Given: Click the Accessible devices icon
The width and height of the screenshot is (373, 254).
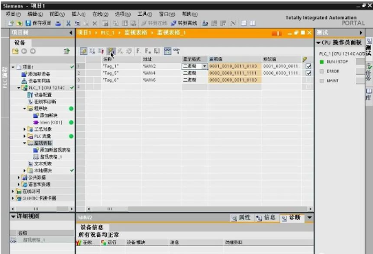Looking at the screenshot, I should point(205,23).
